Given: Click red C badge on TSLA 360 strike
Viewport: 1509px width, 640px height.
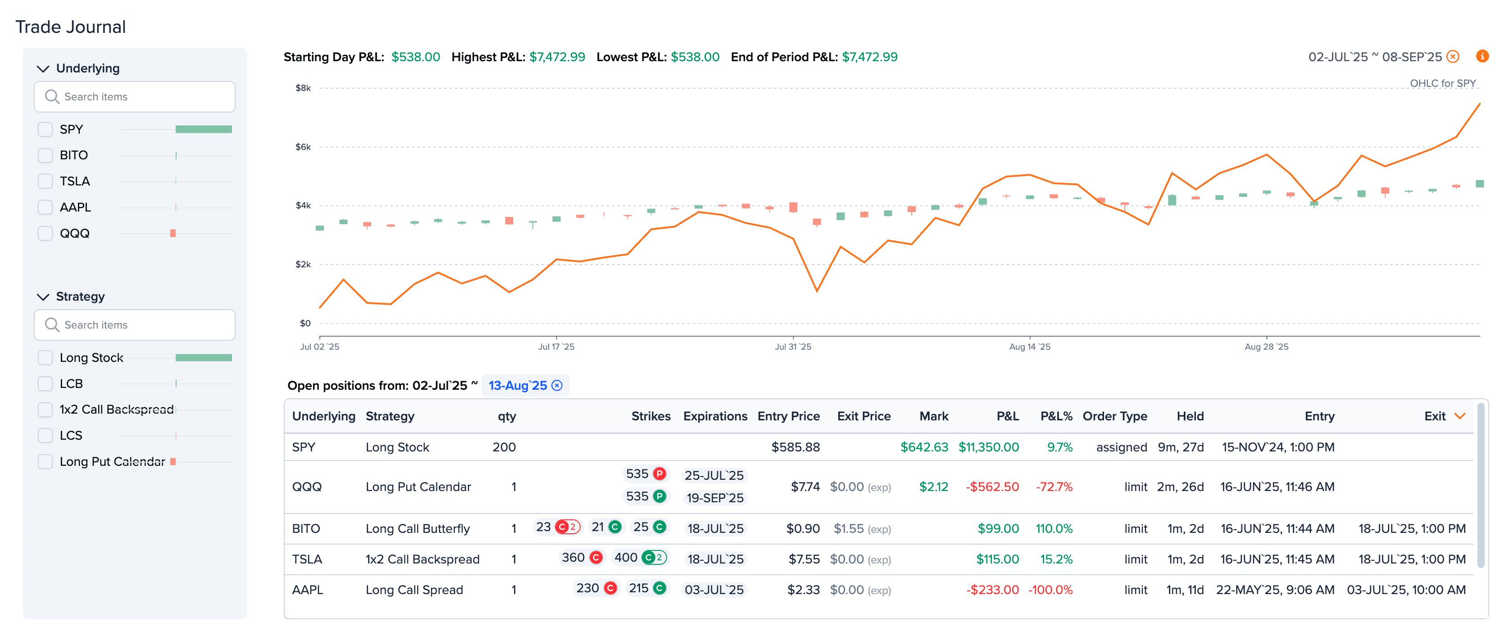Looking at the screenshot, I should click(596, 558).
